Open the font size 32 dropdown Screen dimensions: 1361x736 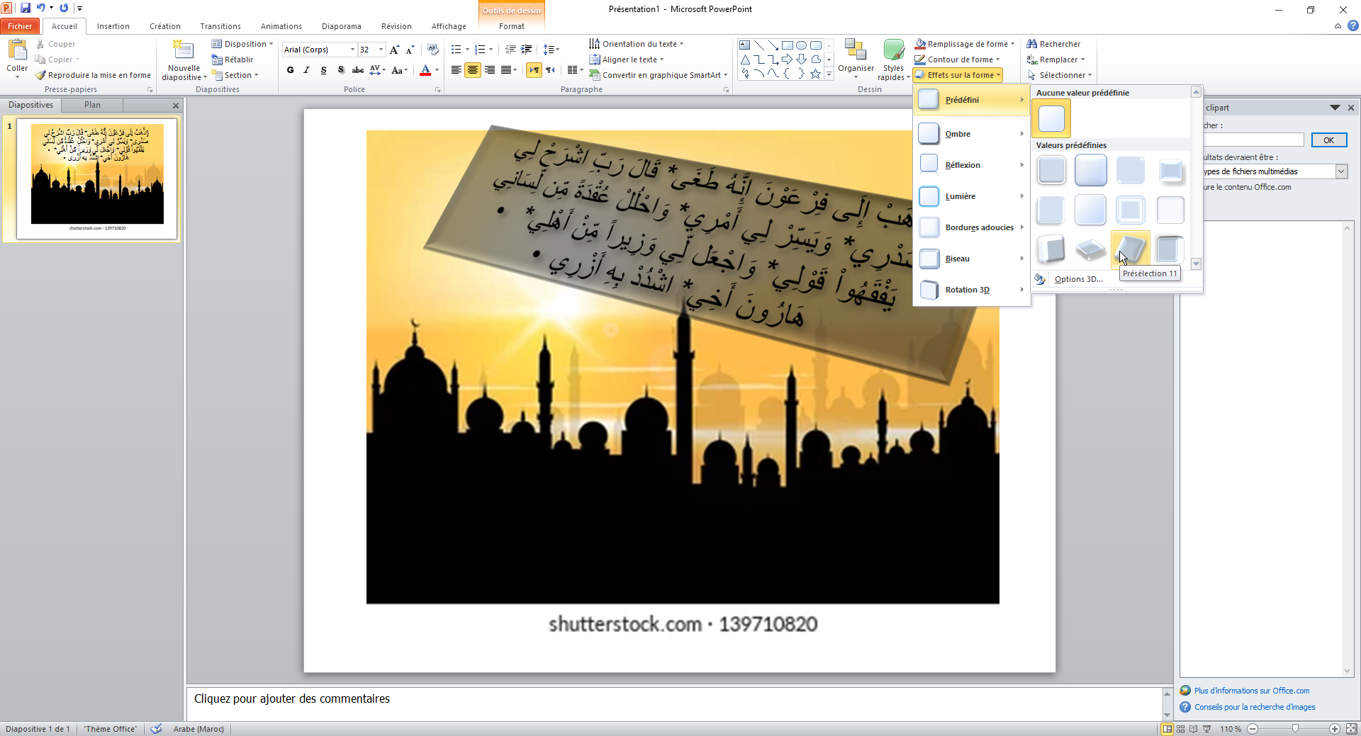pyautogui.click(x=381, y=50)
